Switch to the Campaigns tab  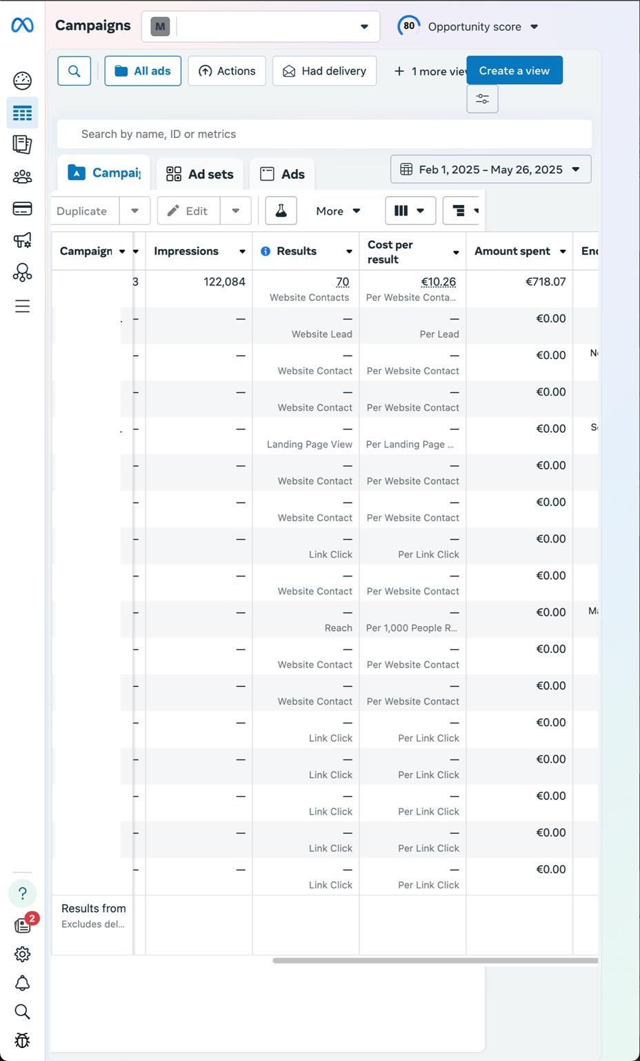point(104,173)
